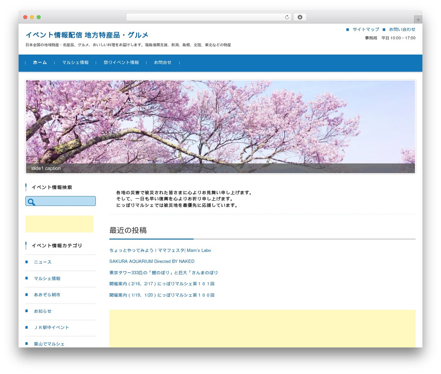
Task: Select the ＪＲ駅中イベント category
Action: [51, 328]
